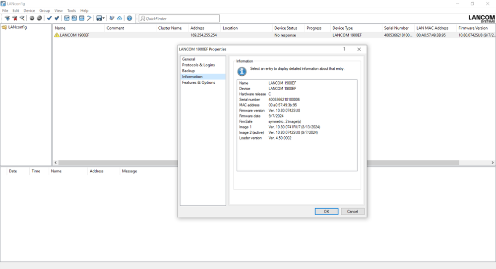Viewport: 496px width, 269px height.
Task: Select the Serial number entry in Information list
Action: 297,100
